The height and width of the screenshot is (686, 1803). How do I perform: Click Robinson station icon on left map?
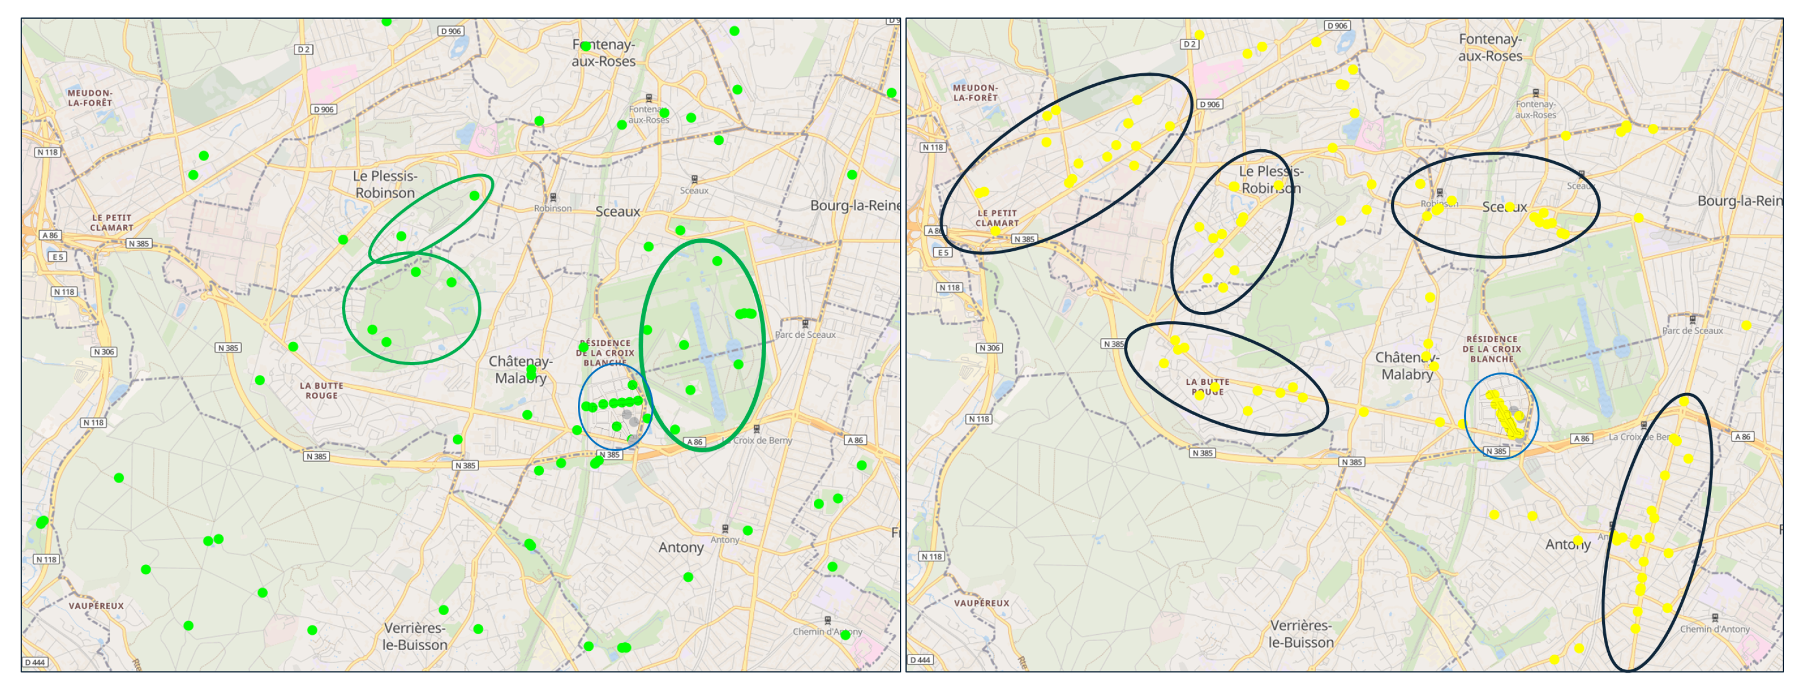[x=553, y=198]
